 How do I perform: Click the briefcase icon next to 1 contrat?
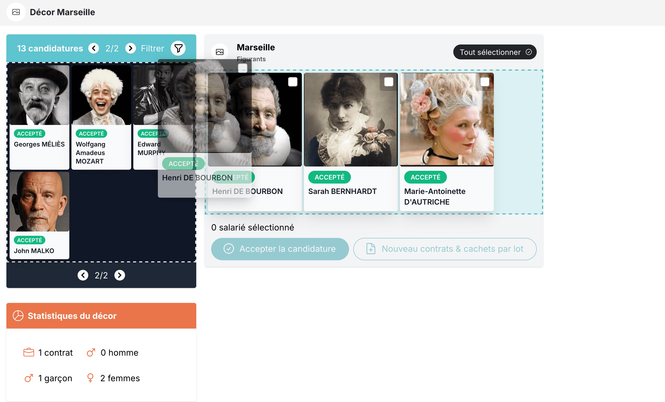click(x=29, y=353)
